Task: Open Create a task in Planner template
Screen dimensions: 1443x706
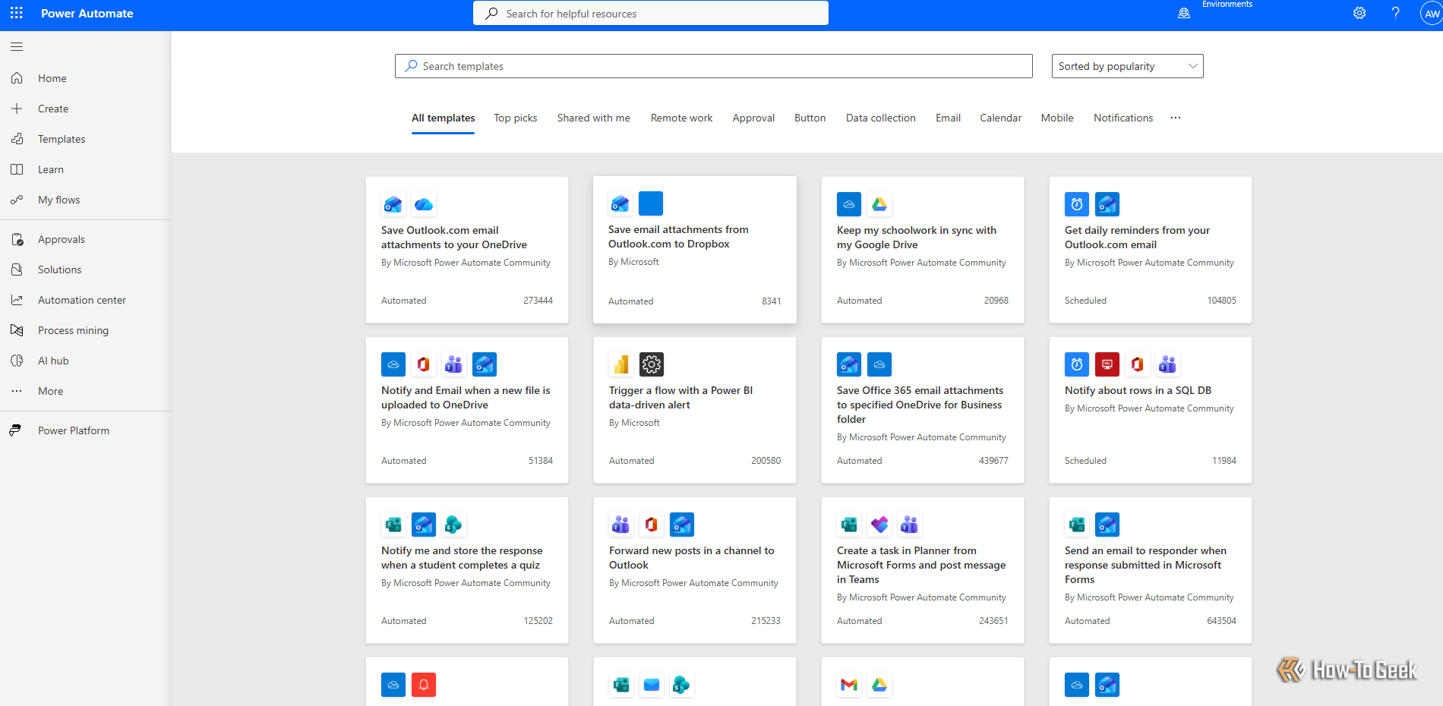Action: coord(923,570)
